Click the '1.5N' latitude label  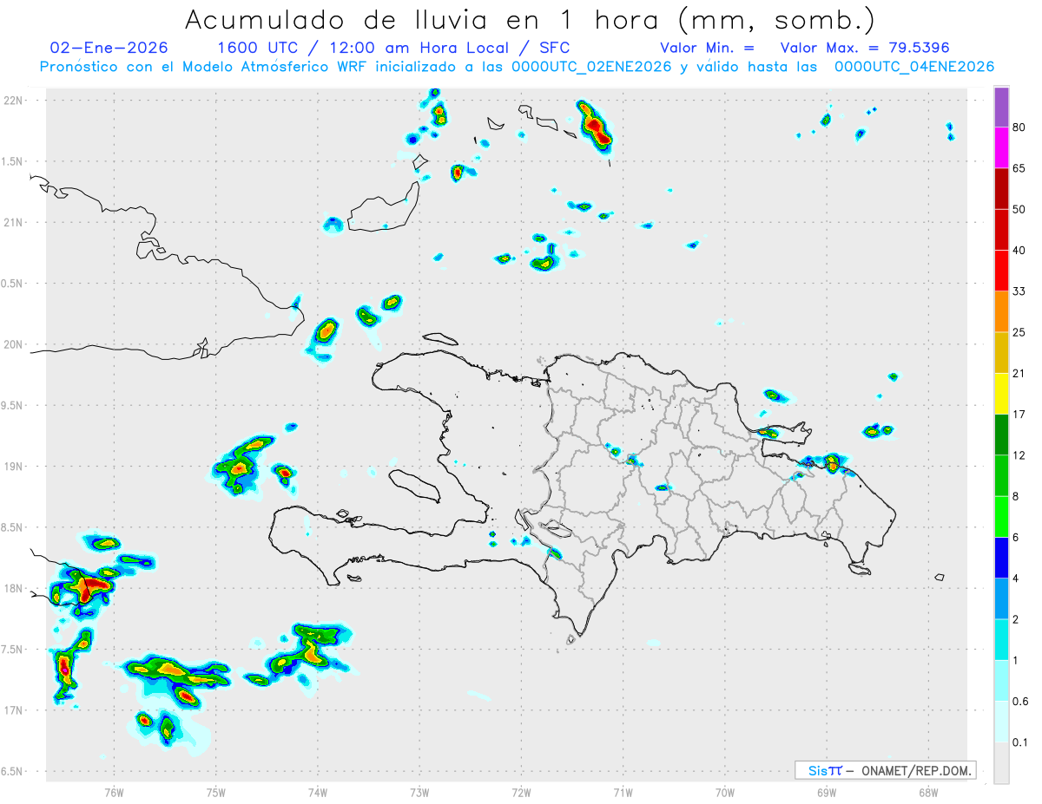(x=13, y=161)
